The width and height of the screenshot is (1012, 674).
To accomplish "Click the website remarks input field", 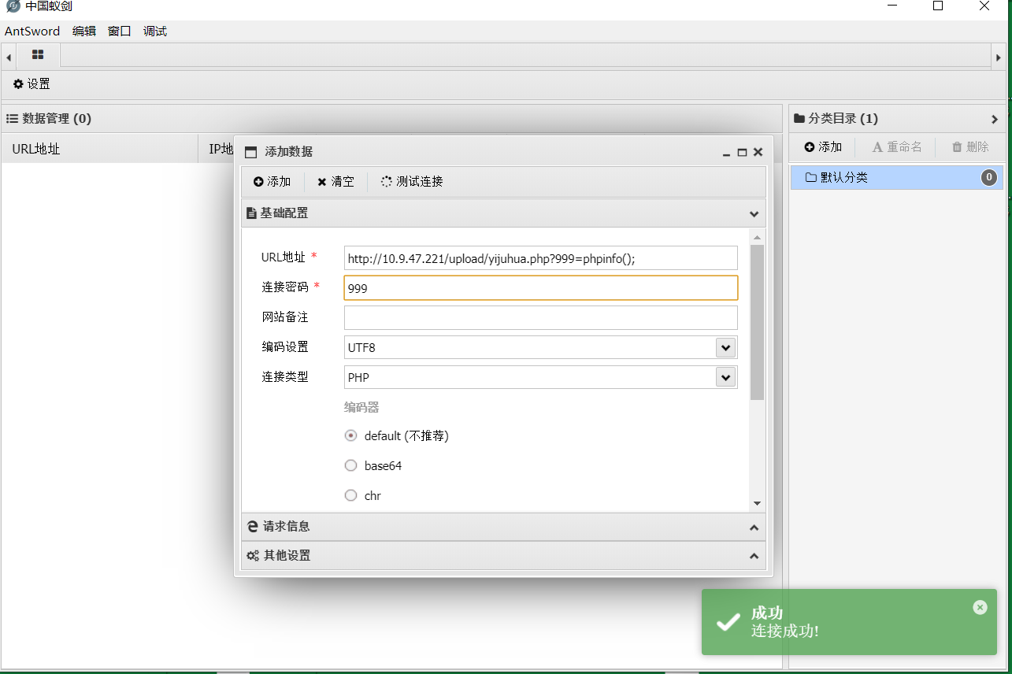I will tap(541, 317).
